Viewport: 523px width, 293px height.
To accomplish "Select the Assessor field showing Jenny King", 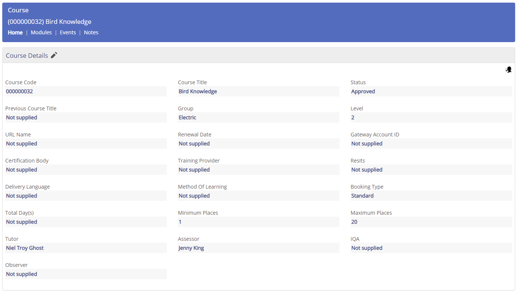I will click(x=259, y=248).
